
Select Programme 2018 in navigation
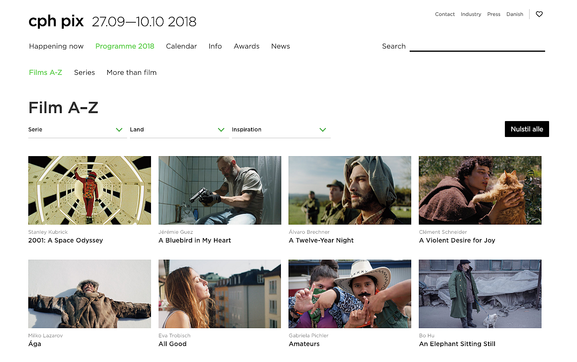coord(125,46)
